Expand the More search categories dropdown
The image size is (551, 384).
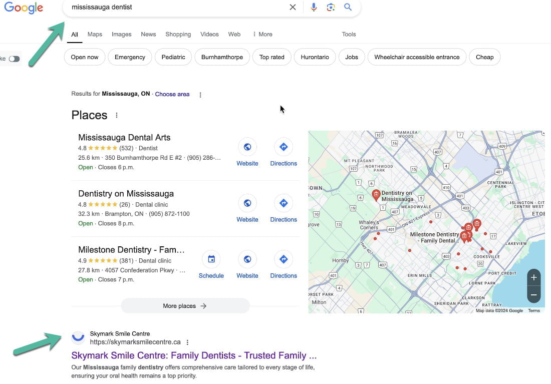(x=262, y=34)
